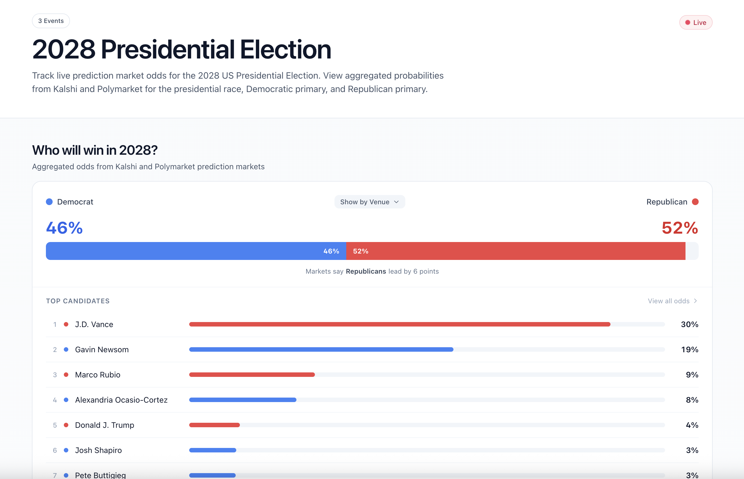744x479 pixels.
Task: Click the red dot beside J.D. Vance
Action: click(66, 324)
